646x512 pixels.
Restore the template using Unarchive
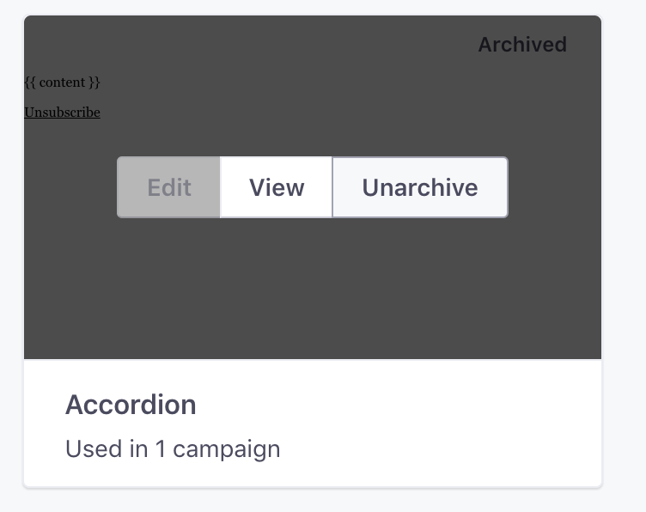click(x=419, y=187)
